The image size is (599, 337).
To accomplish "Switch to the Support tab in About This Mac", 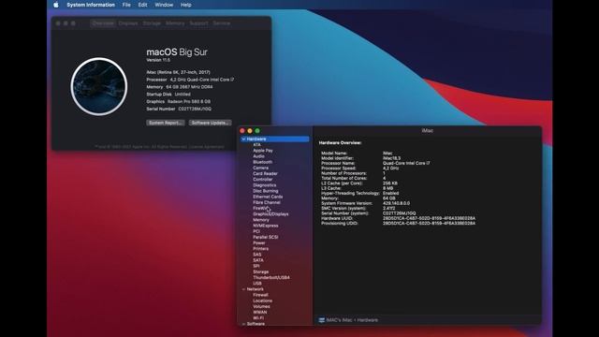I will pos(198,23).
